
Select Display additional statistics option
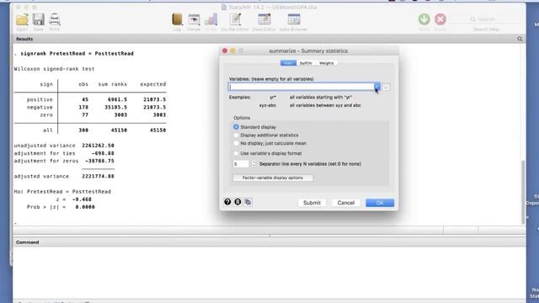pyautogui.click(x=236, y=136)
